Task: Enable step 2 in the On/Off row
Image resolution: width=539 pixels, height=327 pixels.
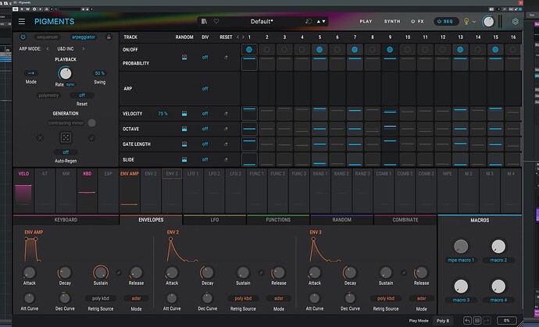Action: coord(266,50)
